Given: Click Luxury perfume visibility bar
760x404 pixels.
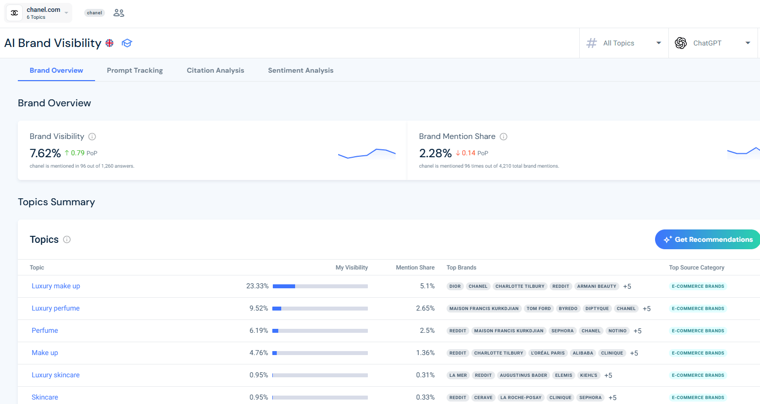Looking at the screenshot, I should pos(320,309).
